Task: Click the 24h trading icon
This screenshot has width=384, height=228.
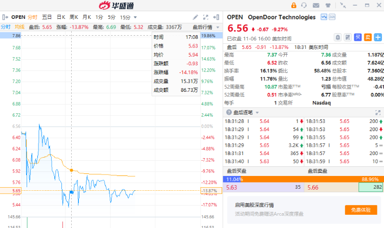Action: (x=332, y=17)
